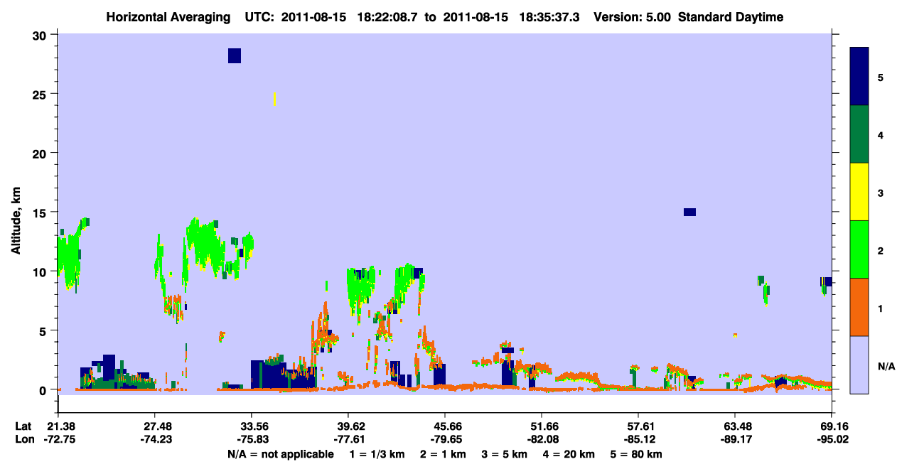Click the altitude tick label '15'
Viewport: 924px width, 474px height.
[x=41, y=212]
